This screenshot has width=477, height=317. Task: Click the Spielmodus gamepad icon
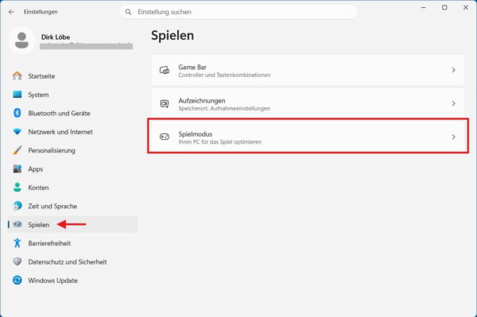[165, 137]
